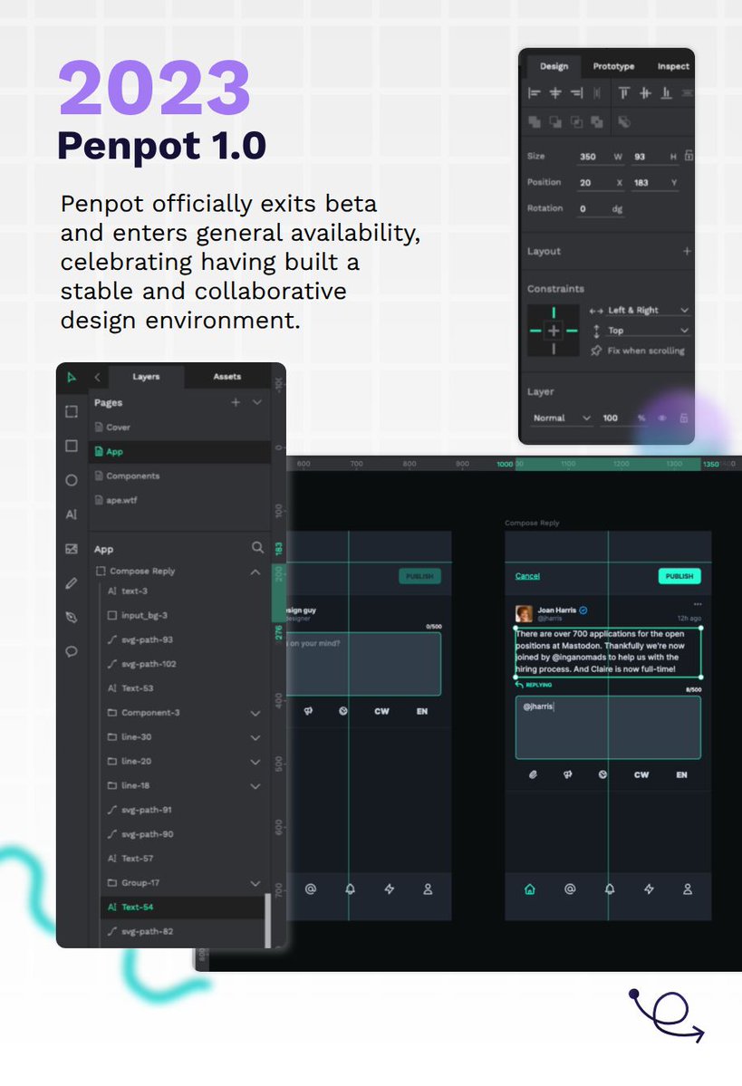742x1086 pixels.
Task: Click the attachment paperclip icon in the reply composer
Action: [x=532, y=774]
